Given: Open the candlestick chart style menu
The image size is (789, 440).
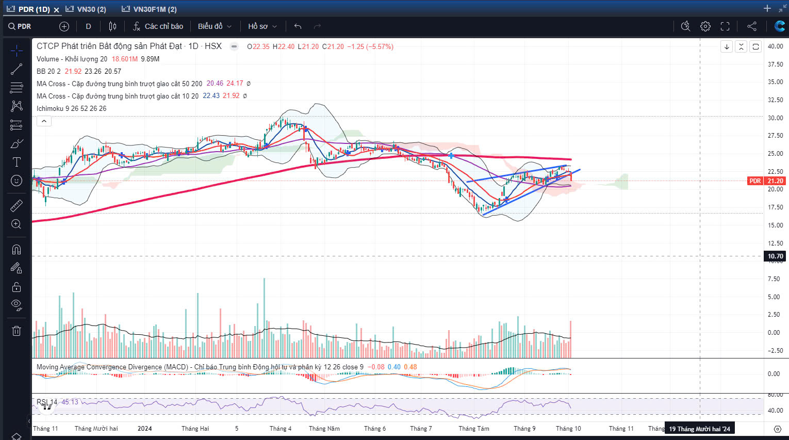Looking at the screenshot, I should 112,26.
